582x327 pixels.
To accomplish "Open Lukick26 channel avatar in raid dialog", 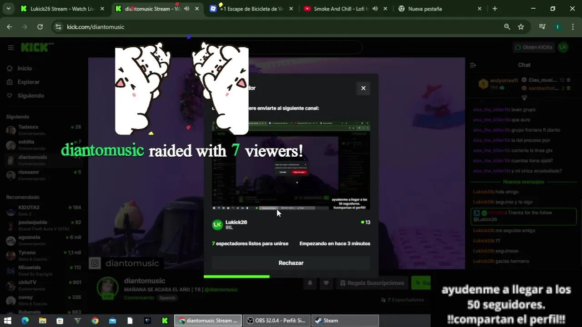I will tap(217, 225).
